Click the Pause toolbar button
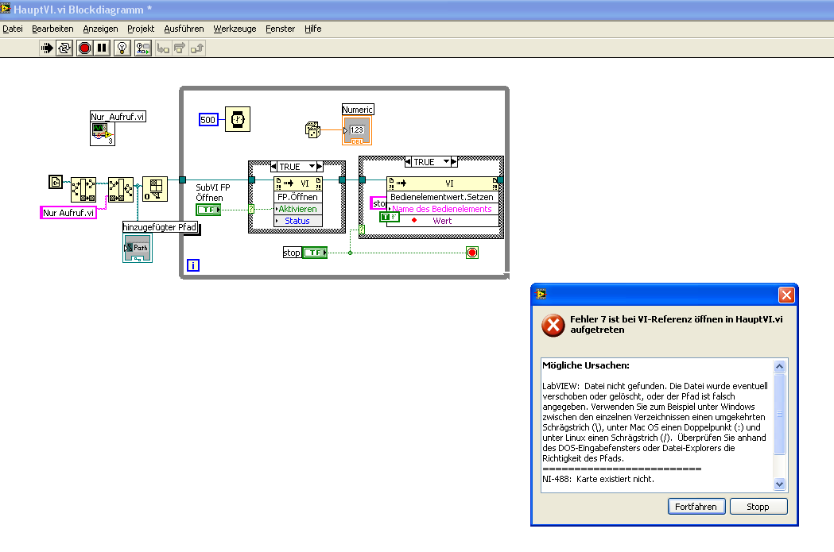Viewport: 834px width, 552px height. pos(102,48)
